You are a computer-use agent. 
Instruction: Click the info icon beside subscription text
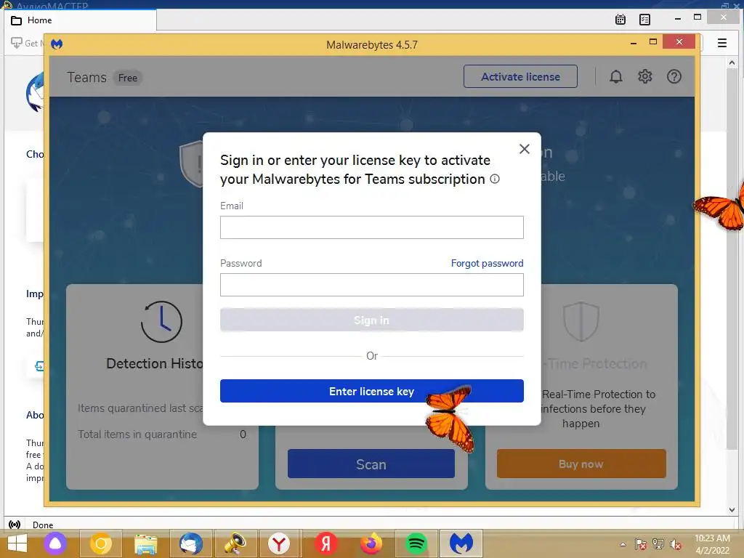point(494,179)
